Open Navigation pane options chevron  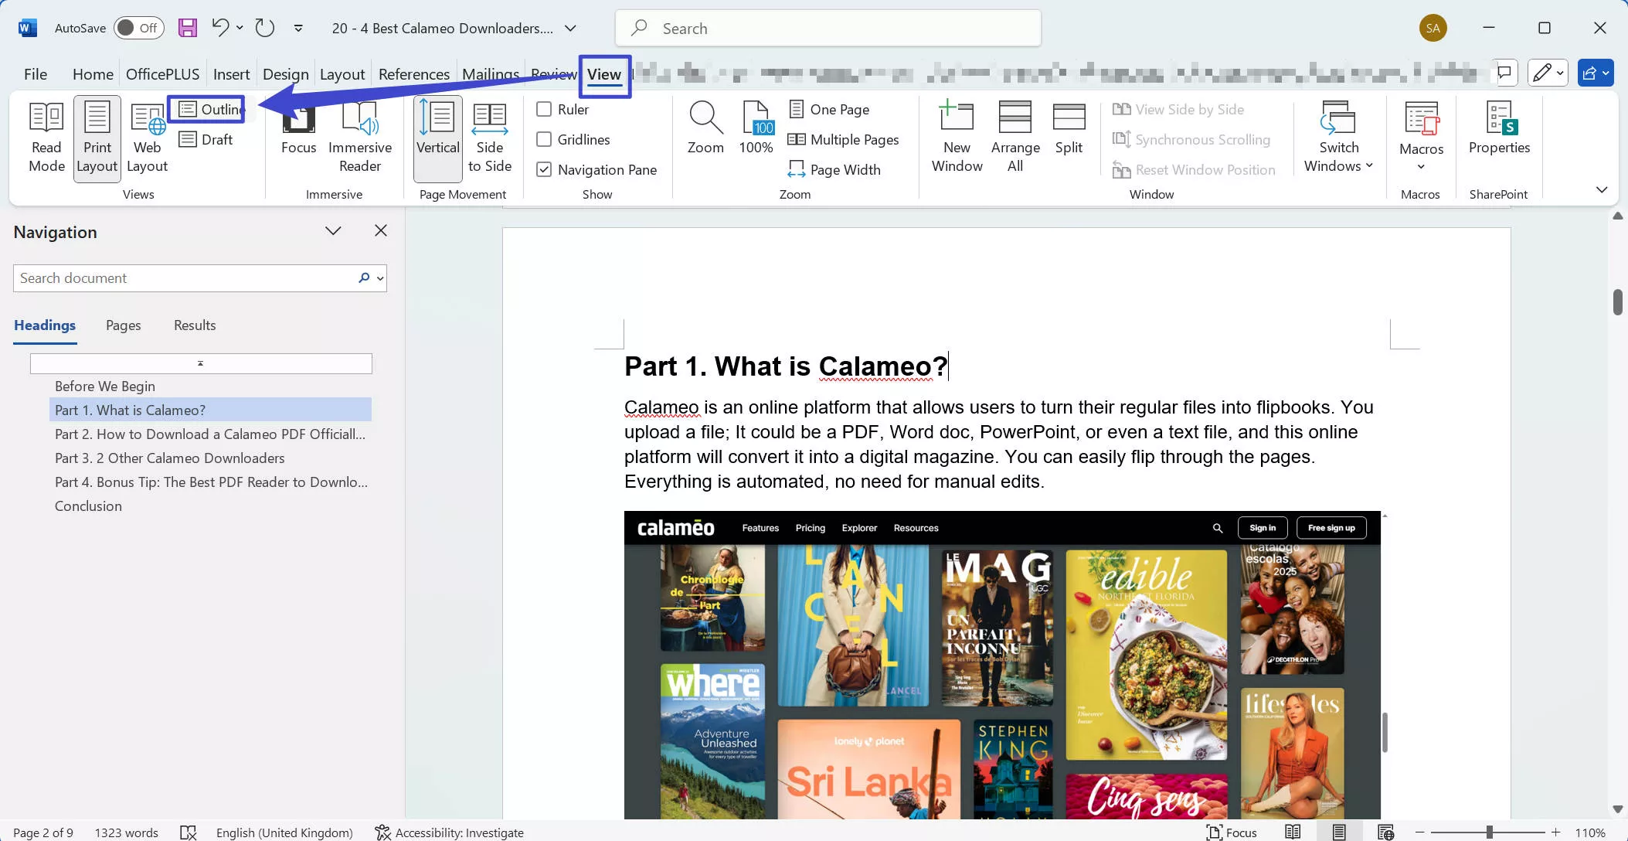pyautogui.click(x=333, y=231)
